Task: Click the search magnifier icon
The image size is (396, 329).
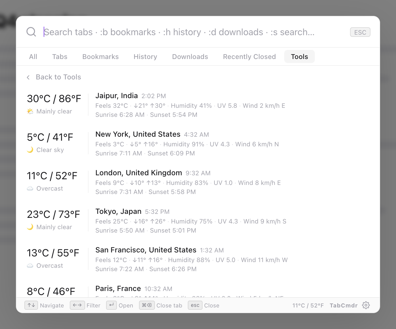Action: [31, 32]
